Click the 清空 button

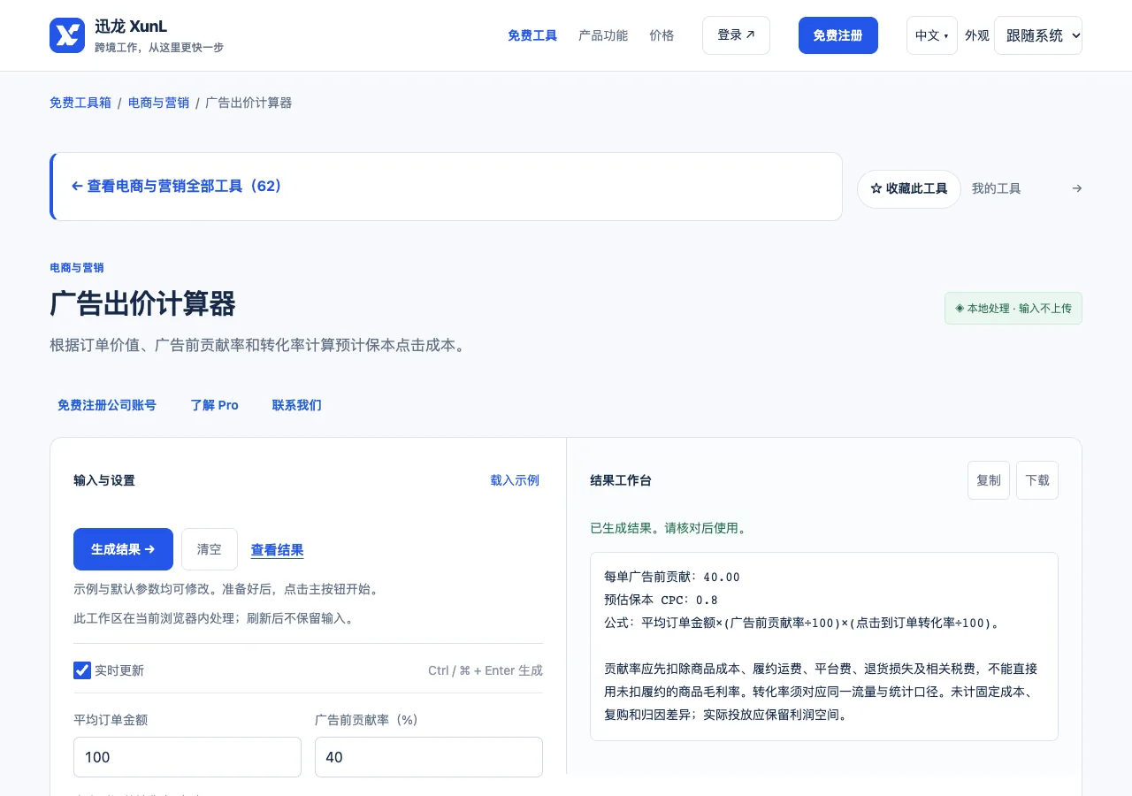(210, 549)
